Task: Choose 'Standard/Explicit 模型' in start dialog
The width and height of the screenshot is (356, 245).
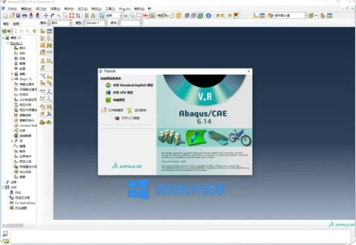Action: (x=133, y=86)
